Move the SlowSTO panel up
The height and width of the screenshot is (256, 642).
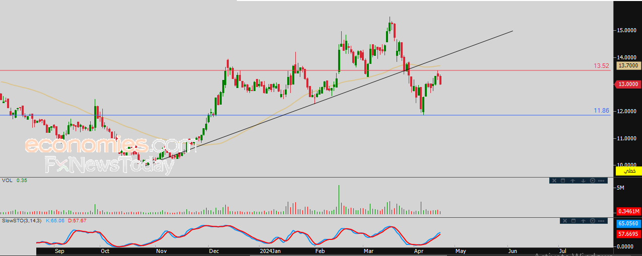tap(583, 221)
